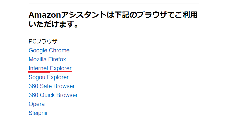Viewport: 228px width, 126px height.
Task: Click the word Quick in 360 Quick Browser
Action: [47, 95]
